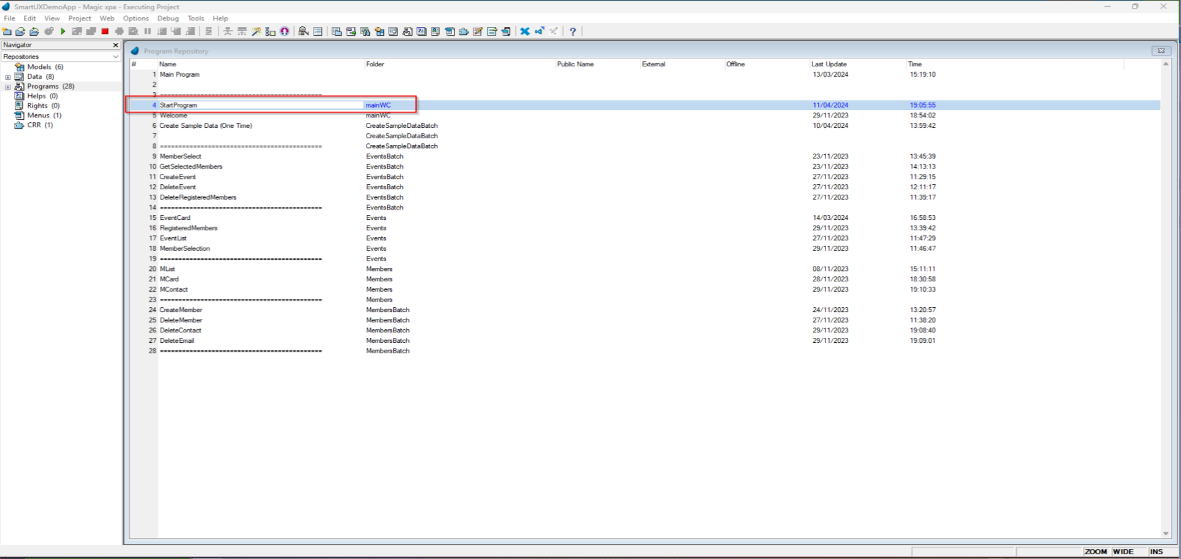Run the project using the green play icon
Image resolution: width=1181 pixels, height=559 pixels.
(63, 31)
